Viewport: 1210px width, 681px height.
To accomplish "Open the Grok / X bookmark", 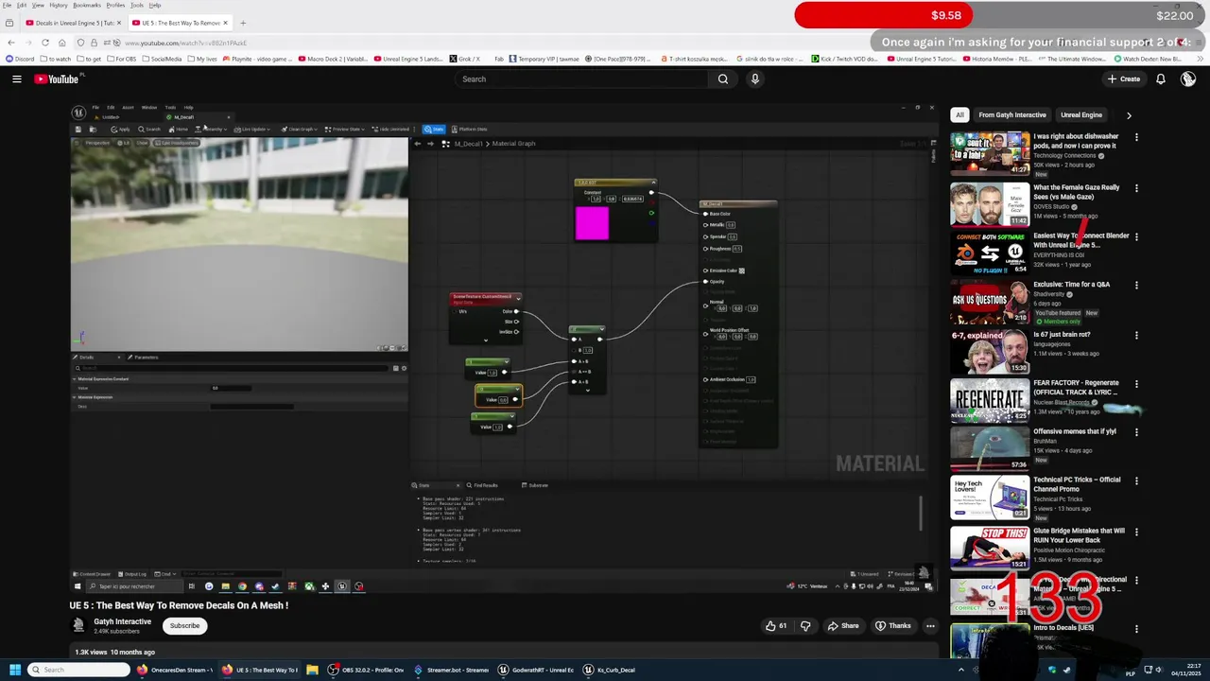I will point(465,59).
